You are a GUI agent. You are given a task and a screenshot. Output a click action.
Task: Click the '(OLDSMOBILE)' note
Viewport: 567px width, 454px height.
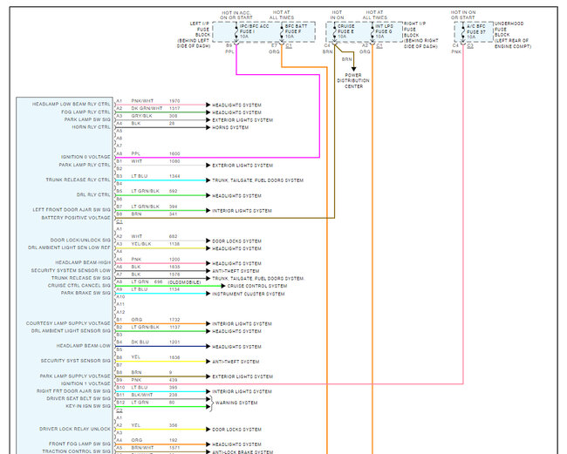(184, 282)
